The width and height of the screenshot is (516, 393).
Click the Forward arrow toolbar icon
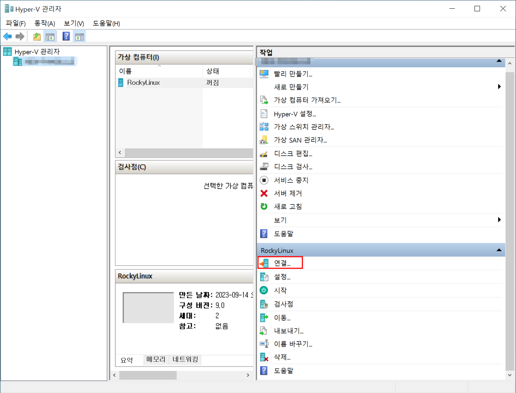(x=20, y=36)
